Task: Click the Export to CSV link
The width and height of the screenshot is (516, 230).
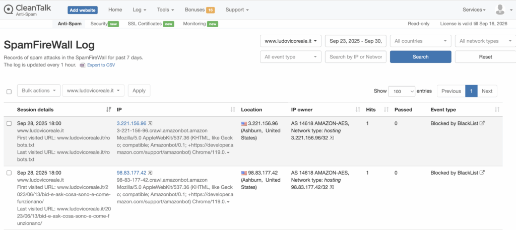Action: point(101,65)
